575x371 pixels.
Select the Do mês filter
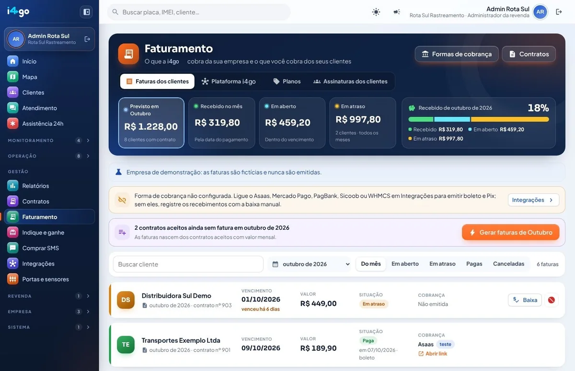(371, 264)
